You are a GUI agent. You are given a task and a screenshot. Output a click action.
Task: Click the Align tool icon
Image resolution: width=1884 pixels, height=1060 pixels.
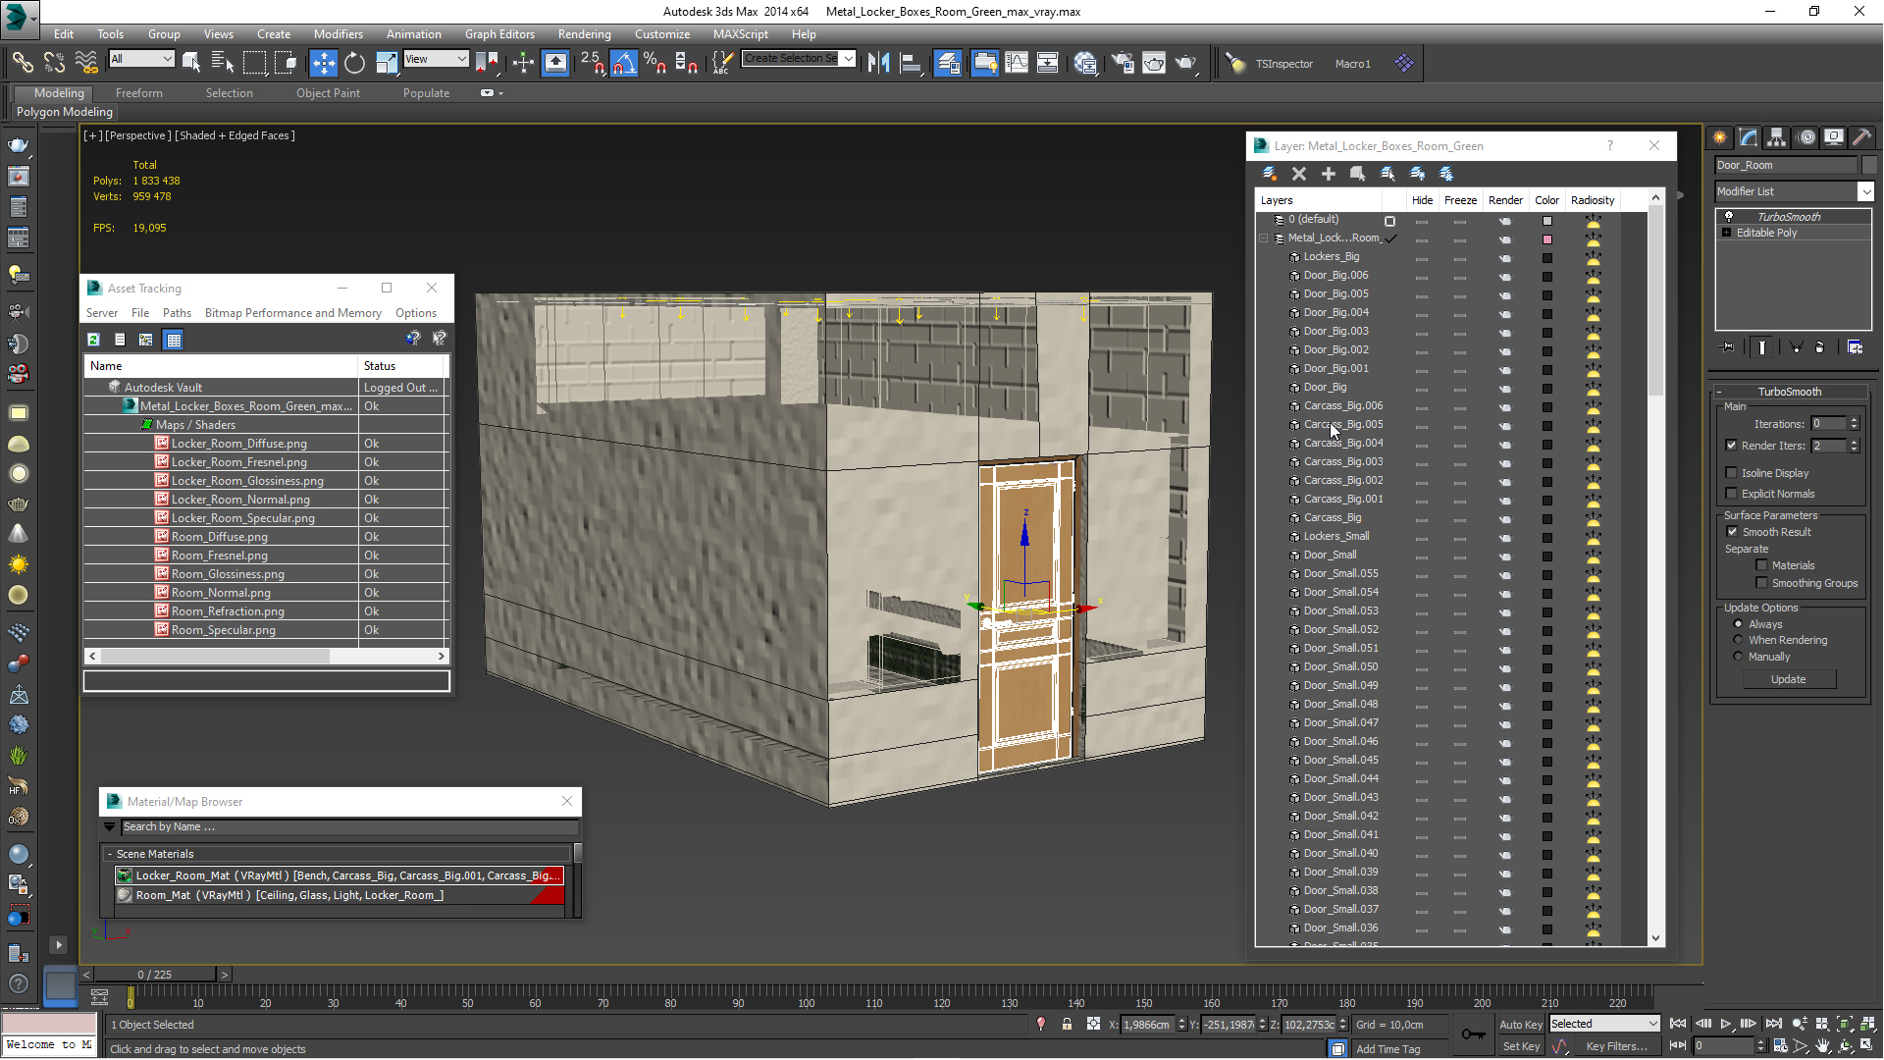pos(911,63)
